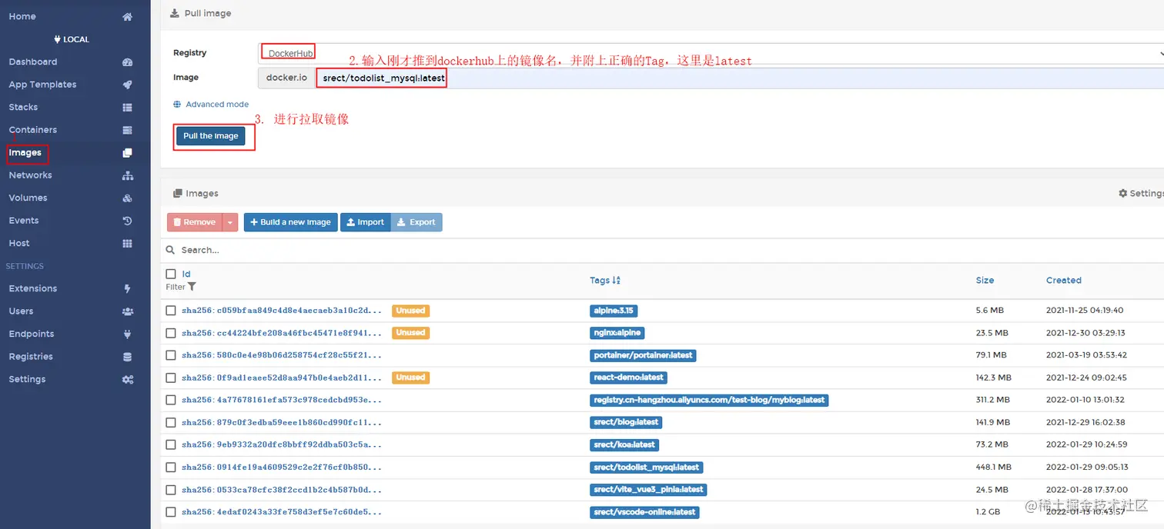Check the srect/vscode-online:latest row checkbox
This screenshot has height=529, width=1164.
[x=171, y=511]
